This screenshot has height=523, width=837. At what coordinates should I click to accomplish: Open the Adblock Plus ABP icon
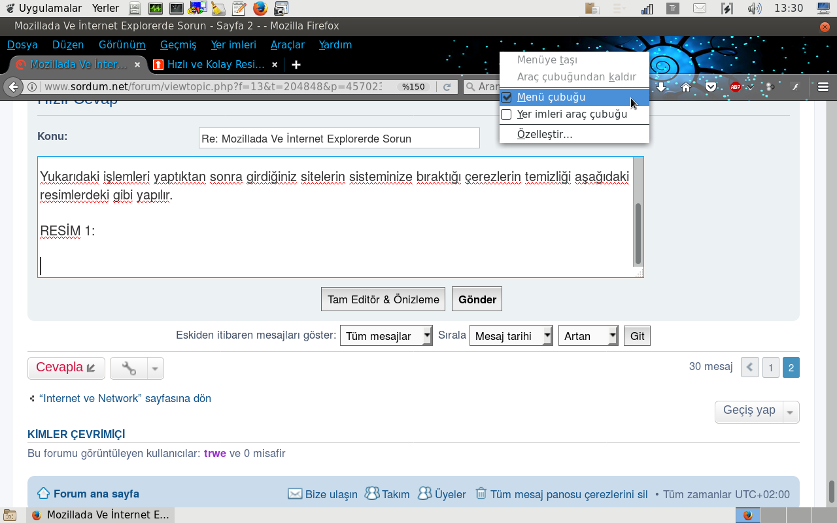pos(735,87)
